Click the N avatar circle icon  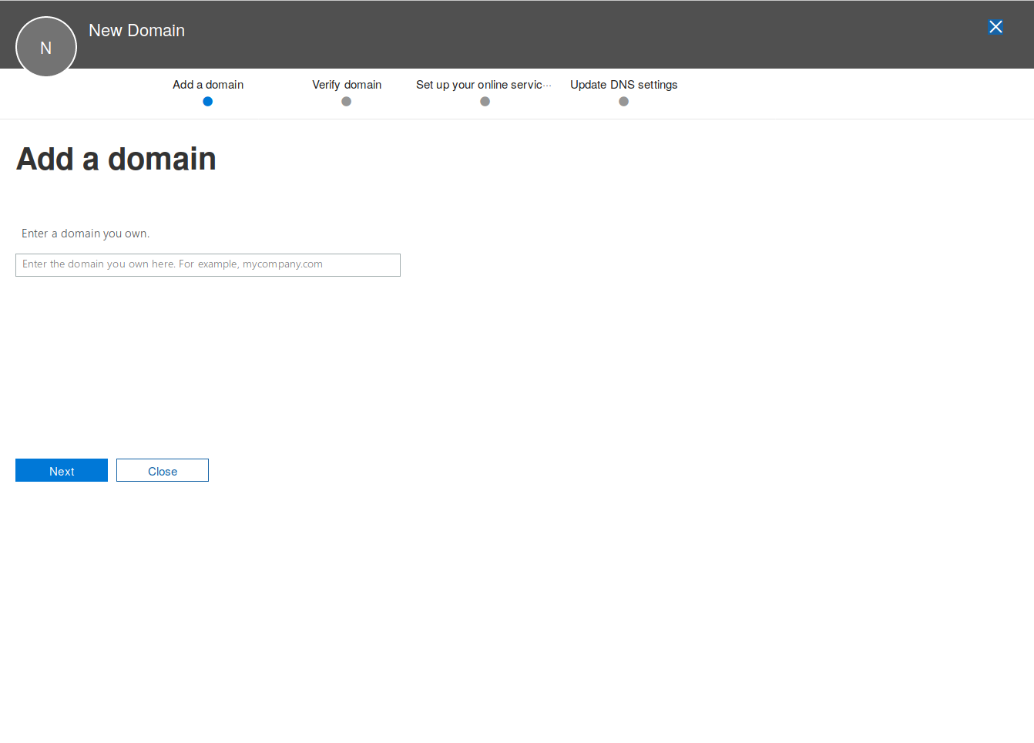point(46,47)
